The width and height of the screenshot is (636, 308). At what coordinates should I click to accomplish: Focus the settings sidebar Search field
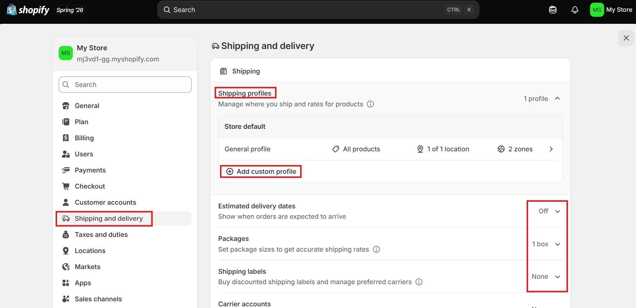[x=125, y=85]
